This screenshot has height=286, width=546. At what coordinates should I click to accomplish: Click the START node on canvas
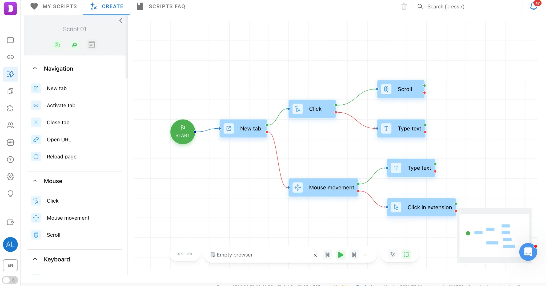(x=183, y=132)
